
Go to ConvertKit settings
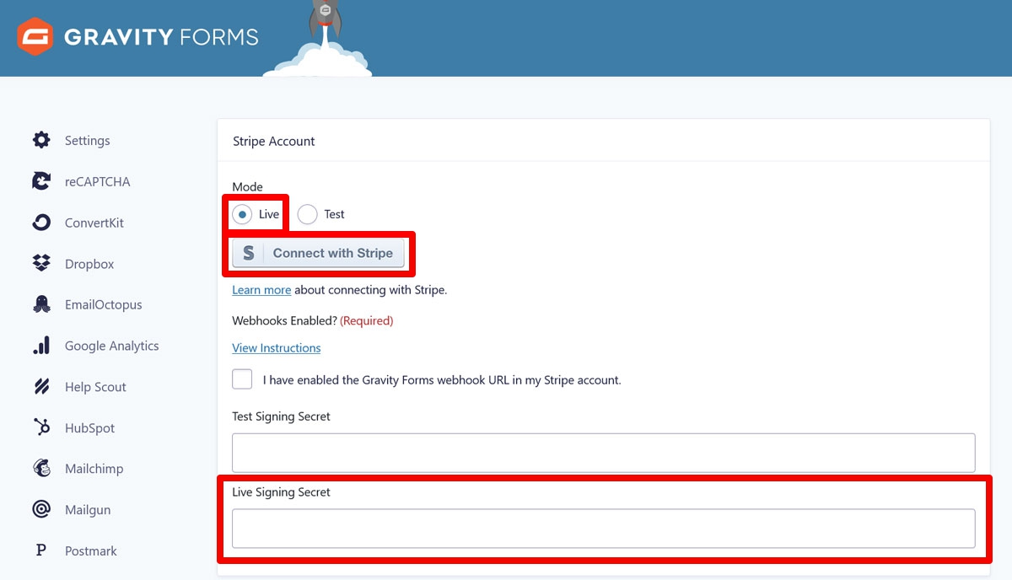tap(94, 223)
